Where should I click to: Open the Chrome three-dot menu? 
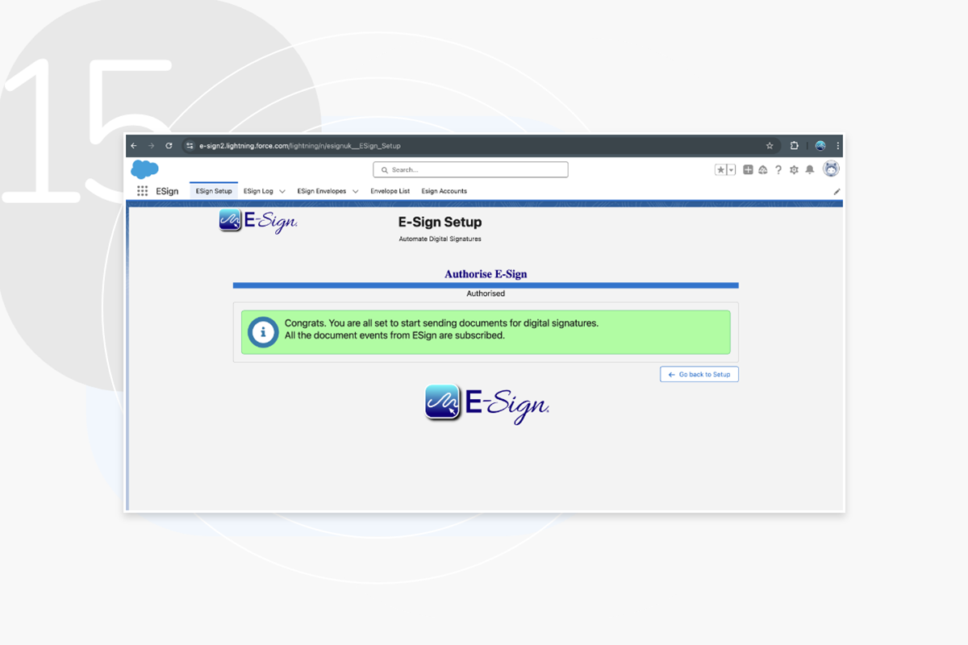(x=838, y=146)
